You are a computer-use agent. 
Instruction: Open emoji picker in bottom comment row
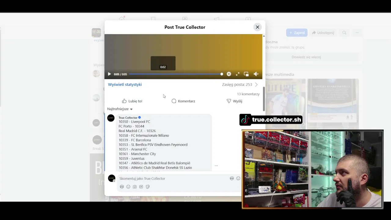128,187
